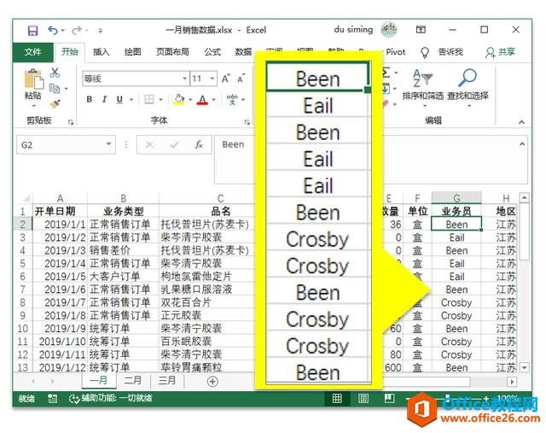Click the fx insert function icon

(x=199, y=144)
